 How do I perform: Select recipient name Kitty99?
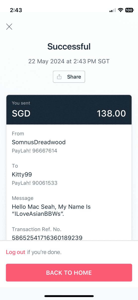point(22,174)
